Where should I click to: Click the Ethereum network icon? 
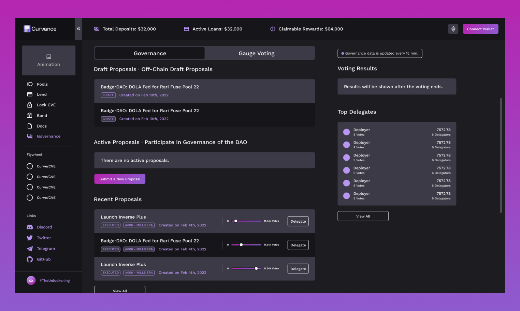coord(453,29)
